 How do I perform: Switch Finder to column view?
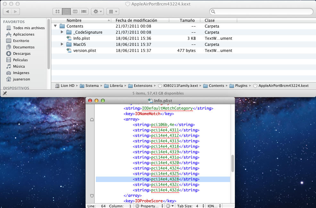pos(75,12)
